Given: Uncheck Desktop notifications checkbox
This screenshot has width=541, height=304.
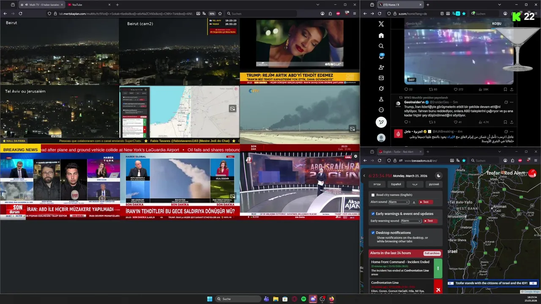Looking at the screenshot, I should coord(373,233).
